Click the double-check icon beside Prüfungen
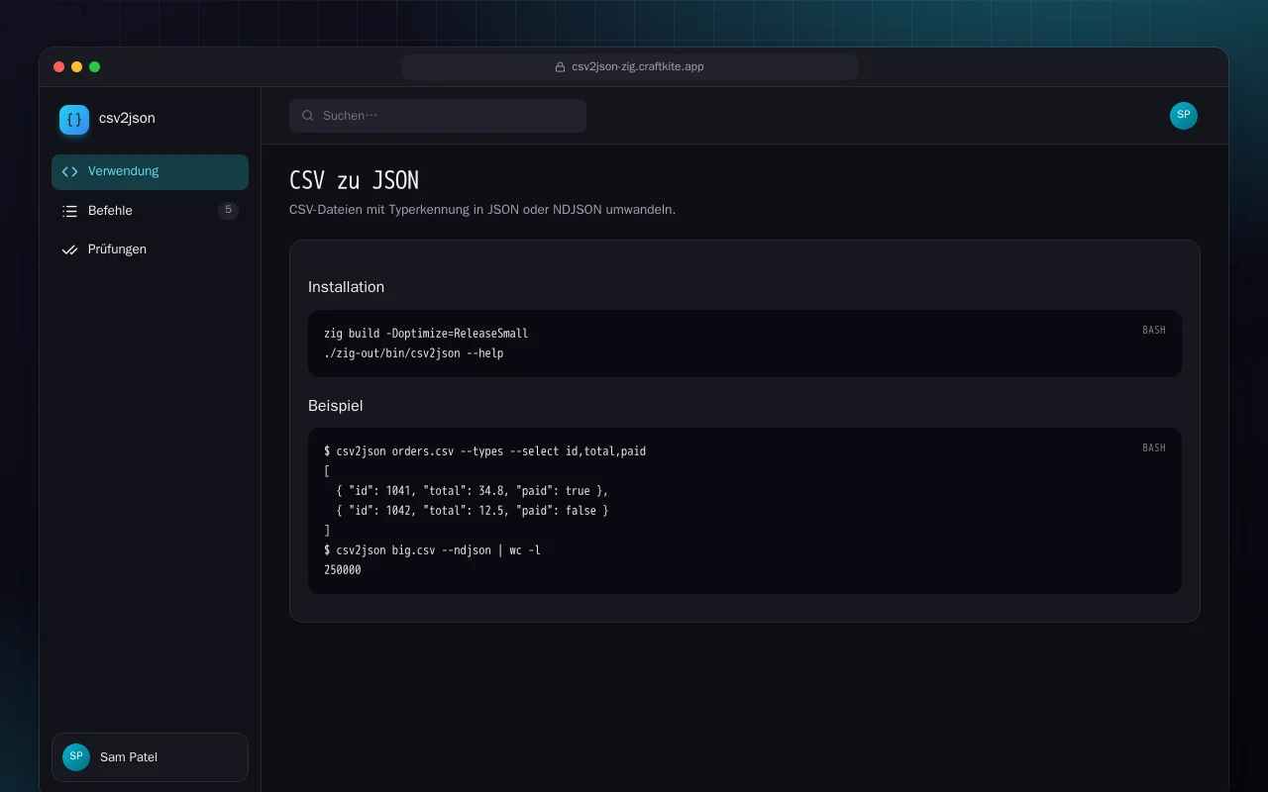Viewport: 1268px width, 792px height. [69, 249]
